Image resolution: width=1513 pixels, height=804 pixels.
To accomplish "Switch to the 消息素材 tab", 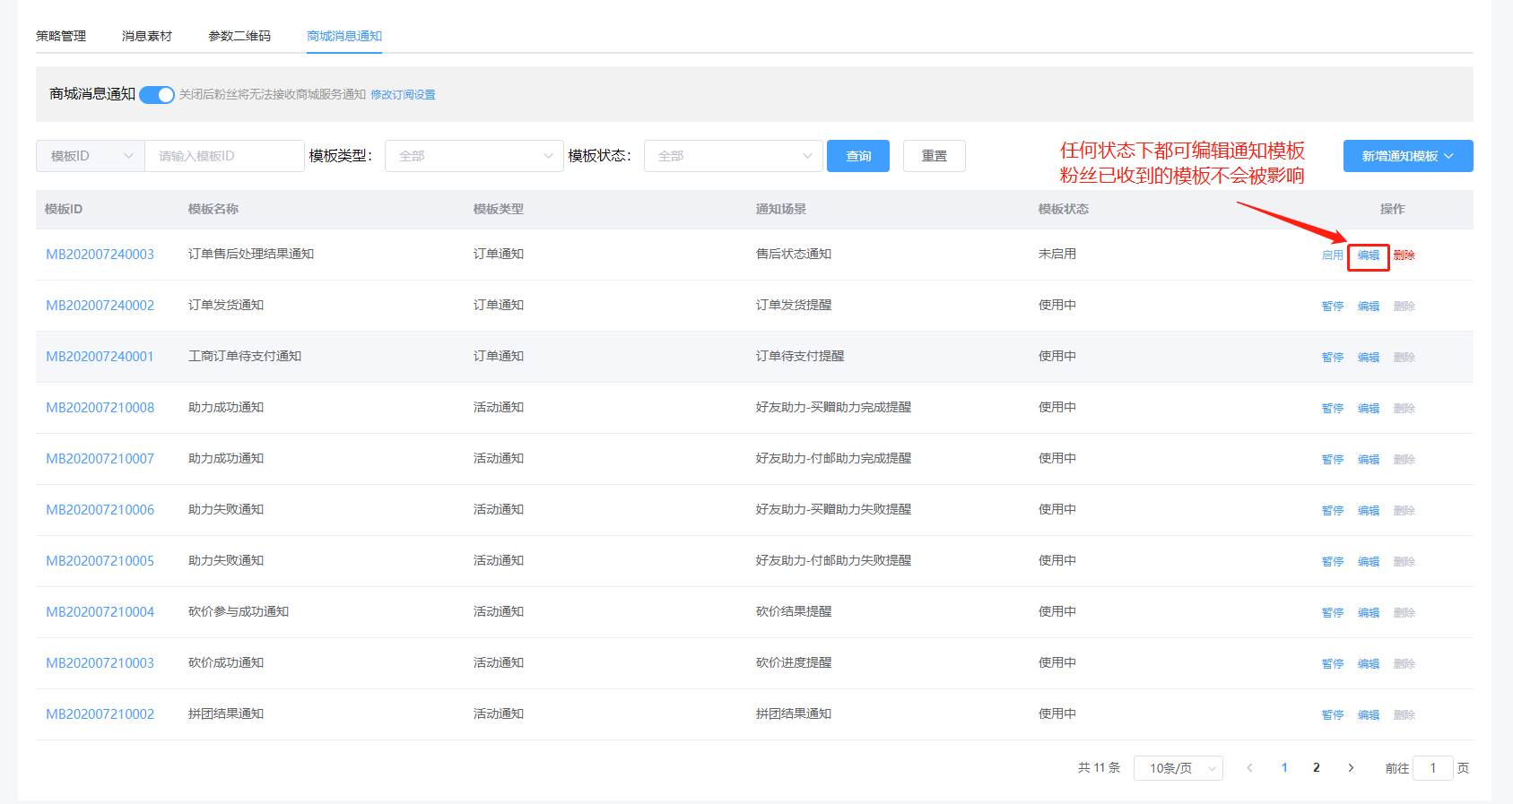I will (x=147, y=36).
